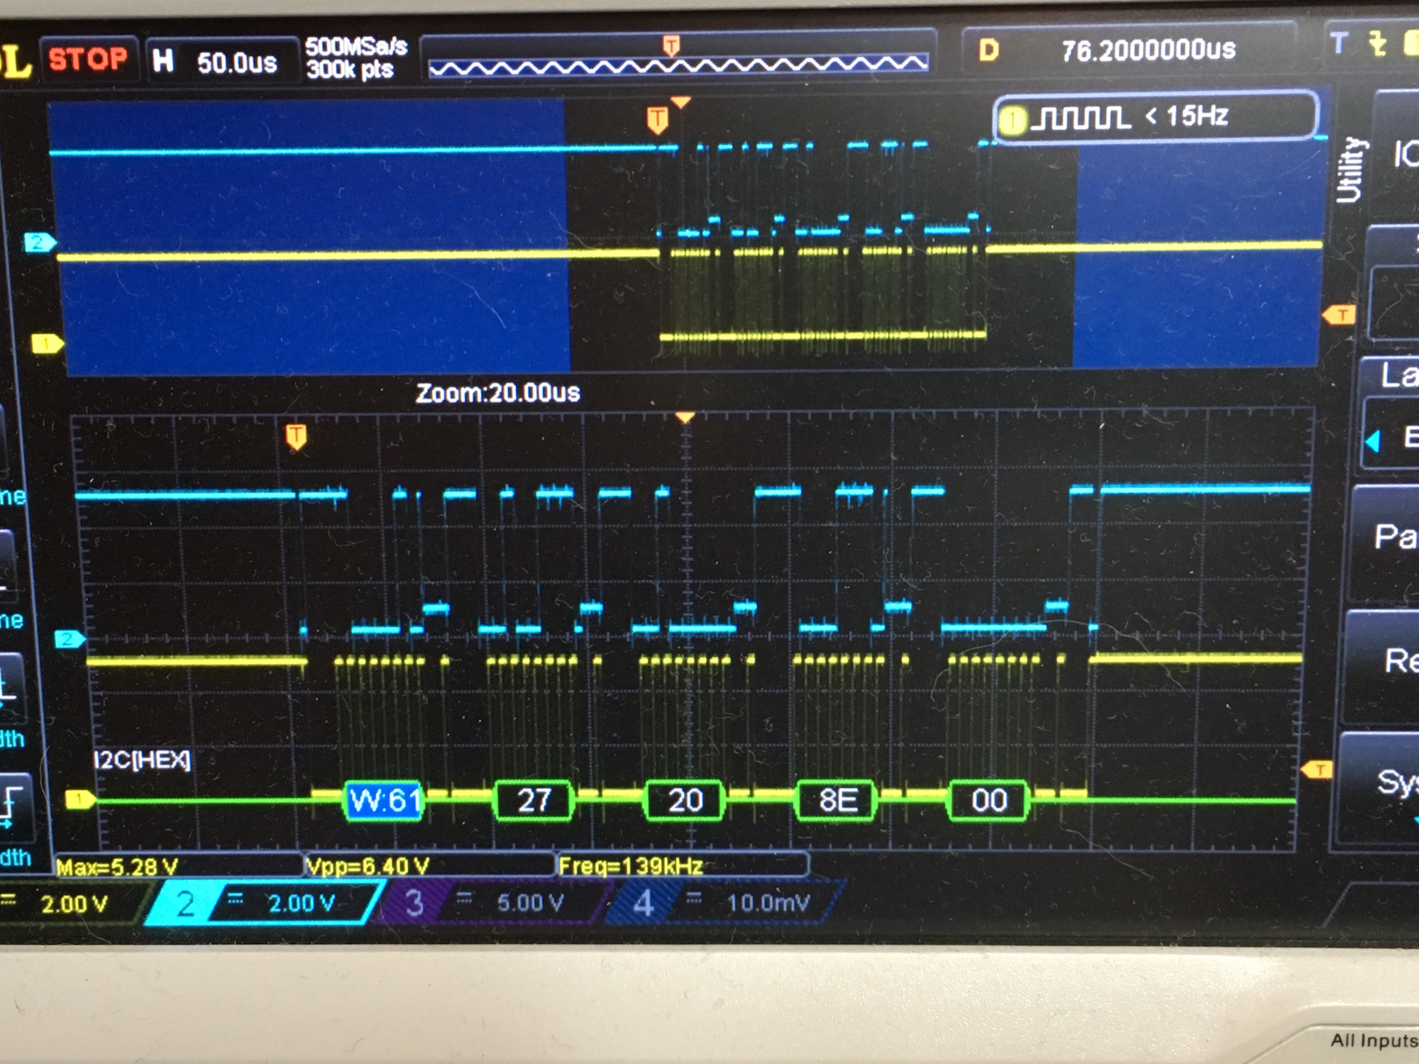Click the waveform memory navigation bar
1419x1064 pixels.
coord(678,65)
